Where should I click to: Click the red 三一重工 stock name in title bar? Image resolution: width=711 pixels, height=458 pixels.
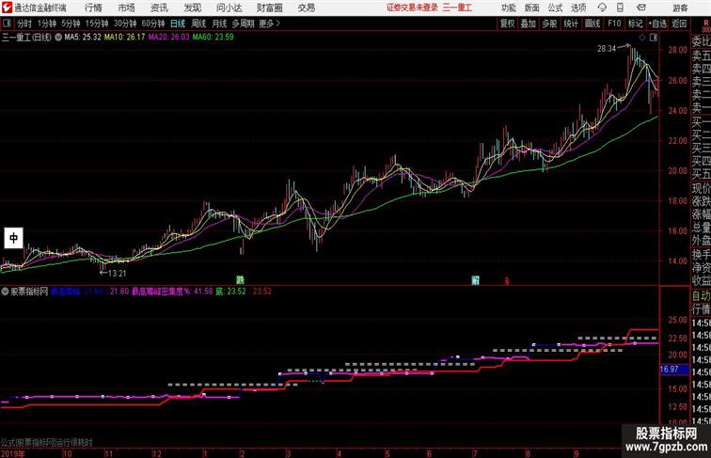point(457,8)
